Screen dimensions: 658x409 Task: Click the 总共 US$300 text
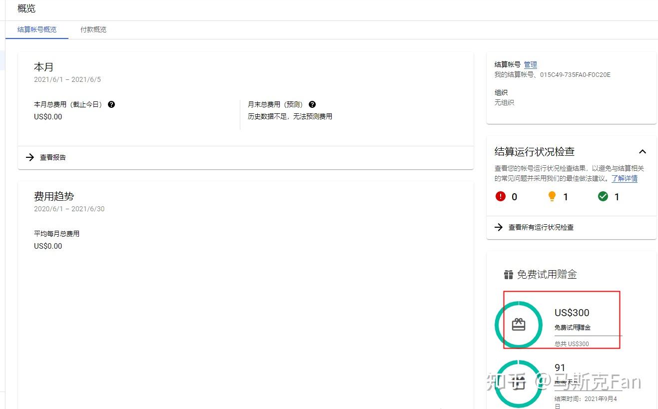pos(572,344)
